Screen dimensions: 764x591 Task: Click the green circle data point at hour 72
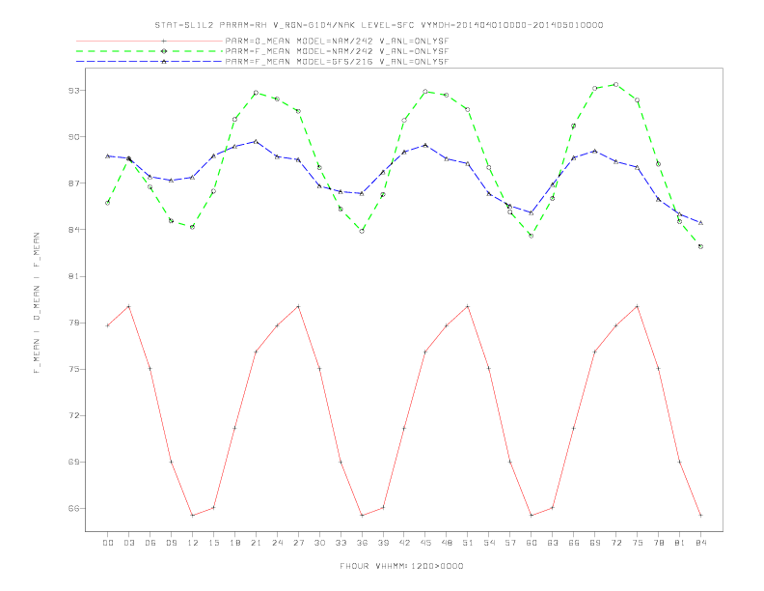[615, 84]
